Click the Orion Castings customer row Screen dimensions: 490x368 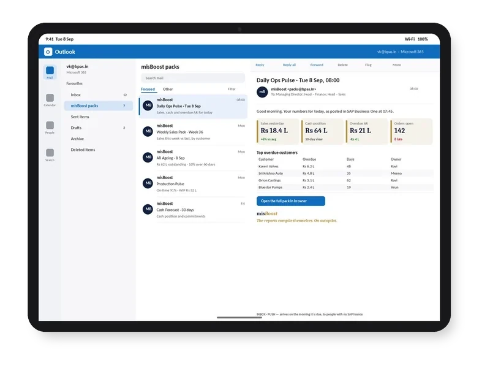coord(345,180)
